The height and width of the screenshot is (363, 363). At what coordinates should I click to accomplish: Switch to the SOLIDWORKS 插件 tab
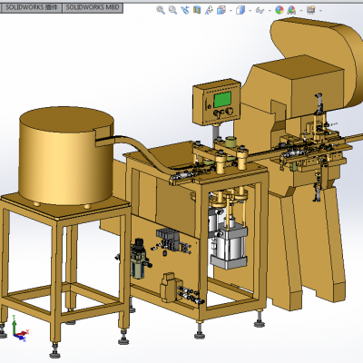tap(31, 7)
